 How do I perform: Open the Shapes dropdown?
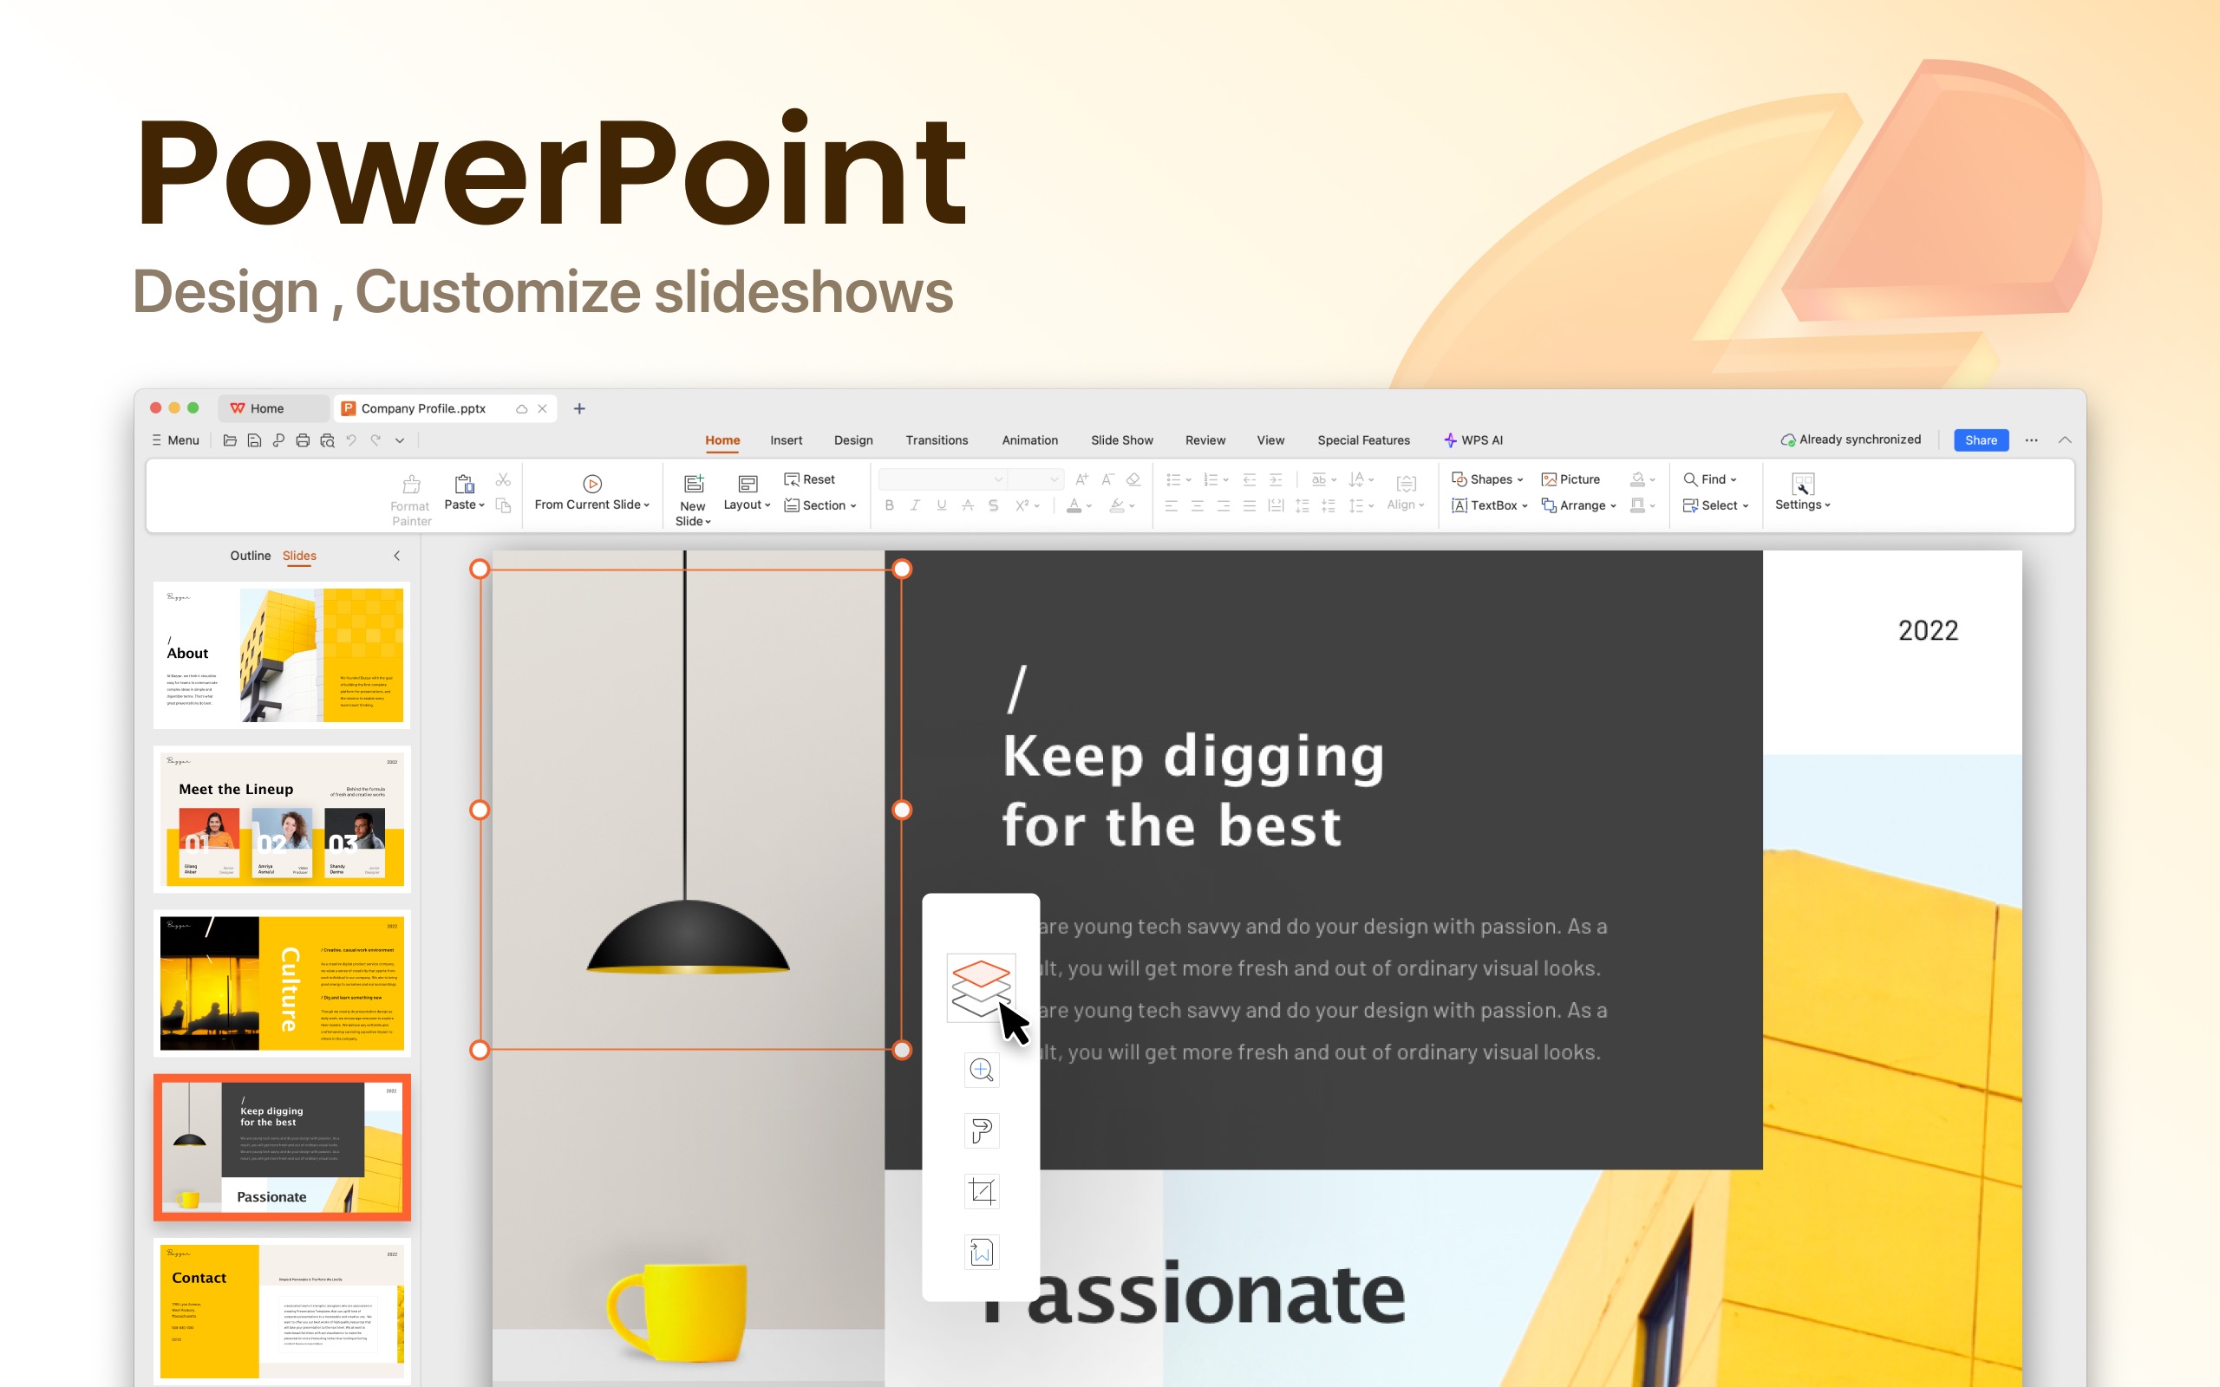[x=1487, y=479]
